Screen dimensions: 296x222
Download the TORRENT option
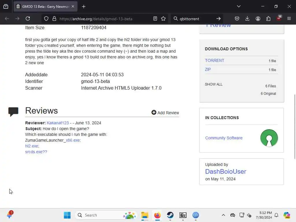[x=214, y=61]
